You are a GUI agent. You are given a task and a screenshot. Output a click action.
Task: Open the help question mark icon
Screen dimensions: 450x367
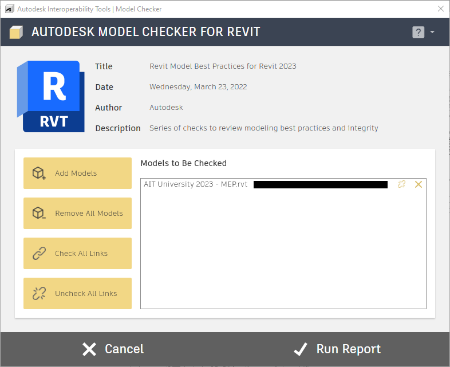click(418, 32)
